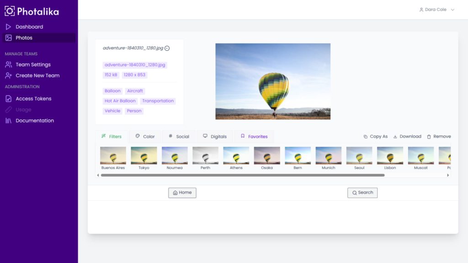468x263 pixels.
Task: Click Create New Team icon
Action: (8, 76)
